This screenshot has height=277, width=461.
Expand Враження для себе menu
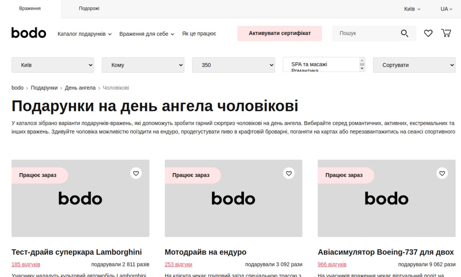(x=147, y=34)
